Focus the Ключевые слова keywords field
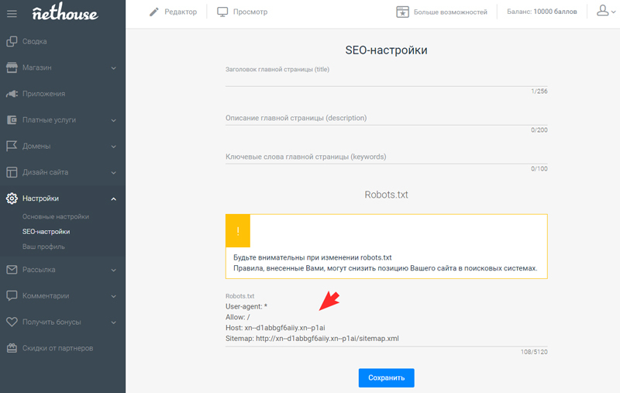The height and width of the screenshot is (393, 620). [386, 157]
